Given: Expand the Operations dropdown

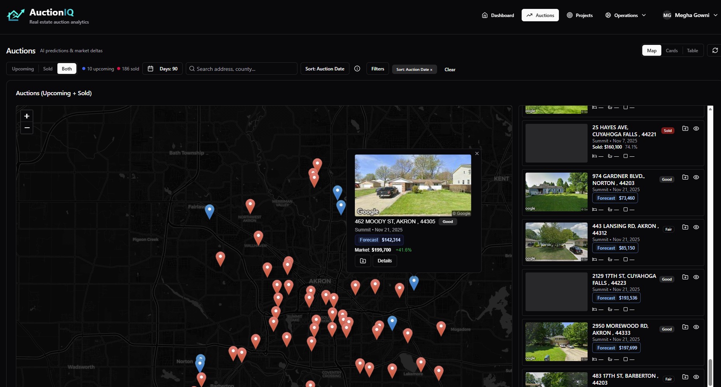Looking at the screenshot, I should click(625, 15).
